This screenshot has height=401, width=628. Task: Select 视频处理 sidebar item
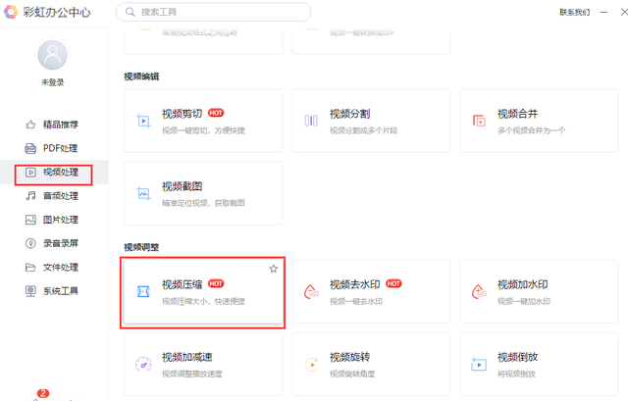[x=54, y=173]
